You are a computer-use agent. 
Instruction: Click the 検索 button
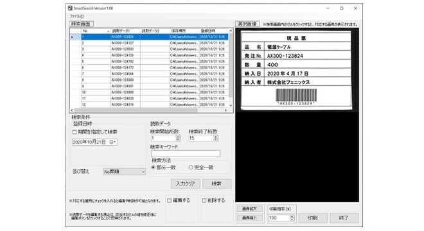217,184
